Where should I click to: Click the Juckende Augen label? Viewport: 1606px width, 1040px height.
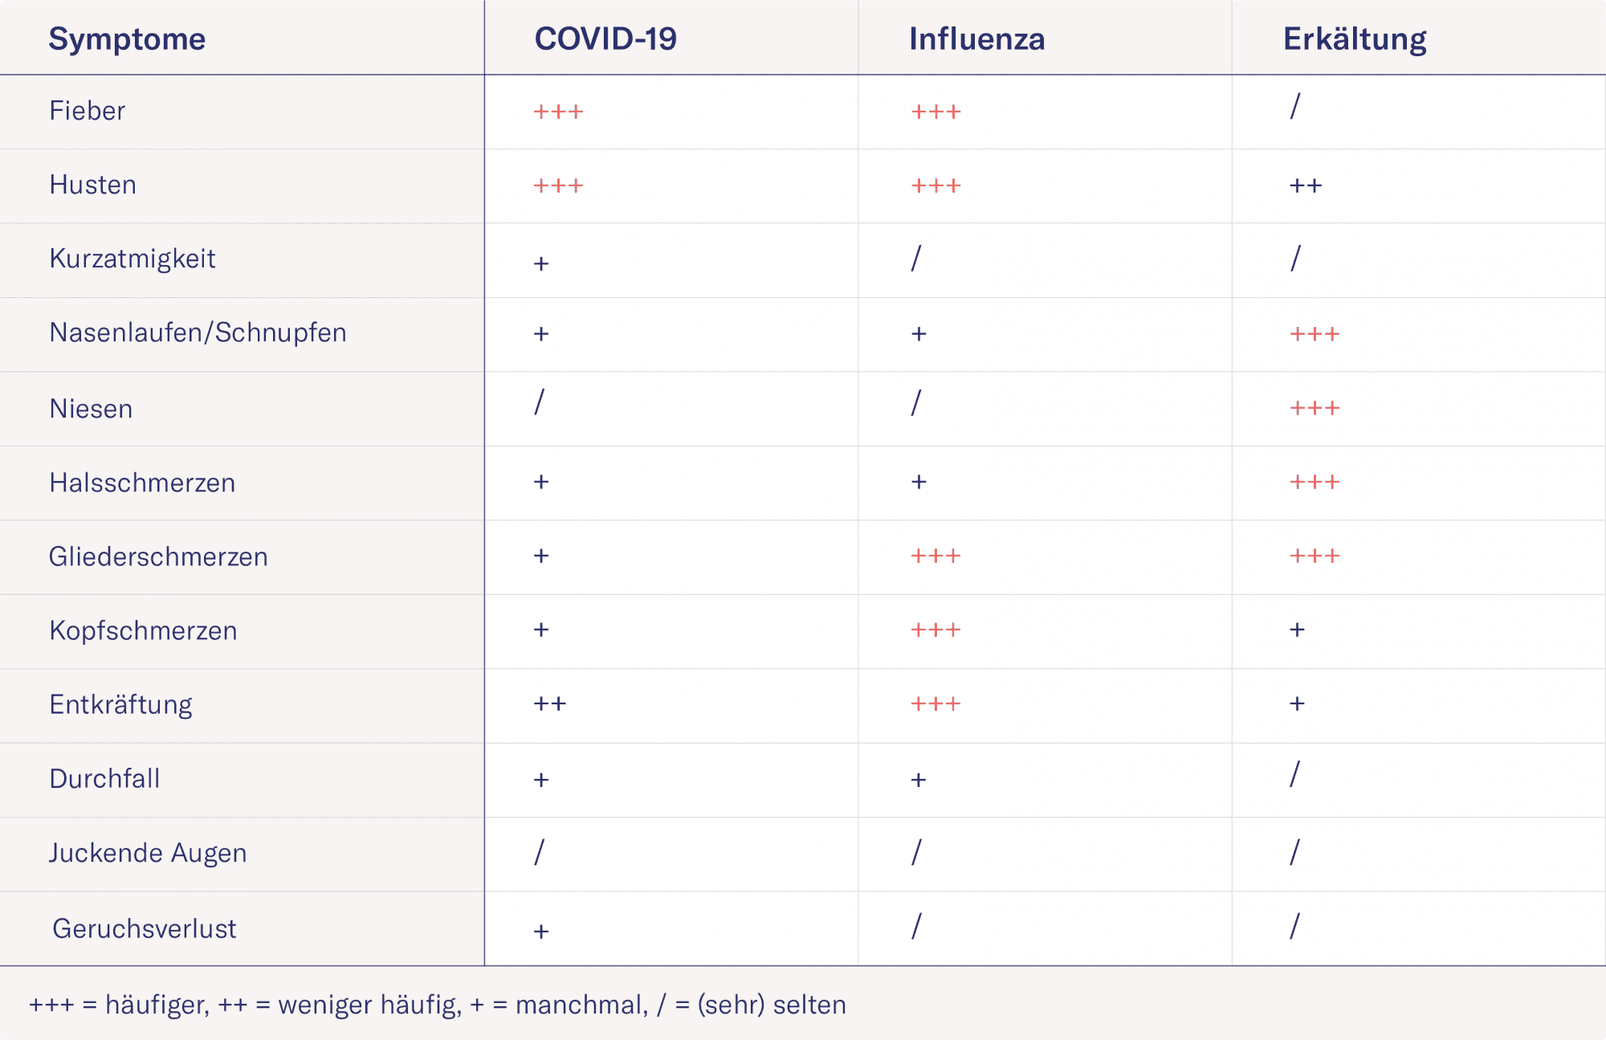click(x=148, y=853)
